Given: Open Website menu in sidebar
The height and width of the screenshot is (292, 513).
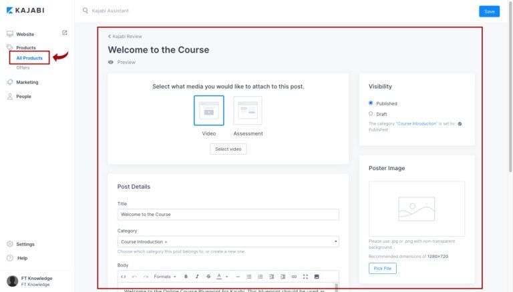Looking at the screenshot, I should coord(25,34).
